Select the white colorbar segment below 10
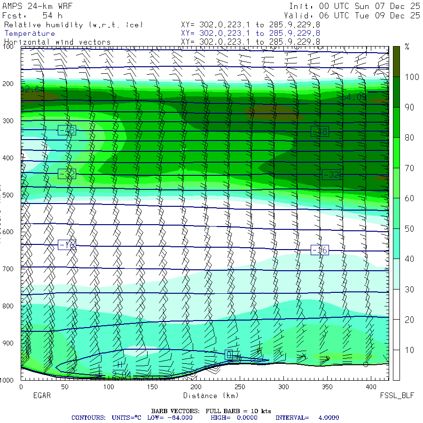423x423 pixels. [396, 365]
